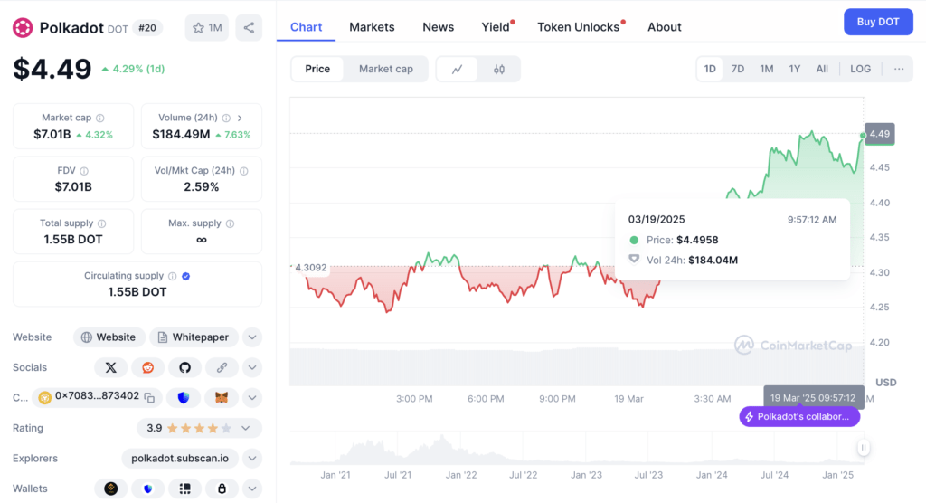Screen dimensions: 926x503
Task: Click the verified checkmark beside Circulating supply
Action: pyautogui.click(x=186, y=276)
